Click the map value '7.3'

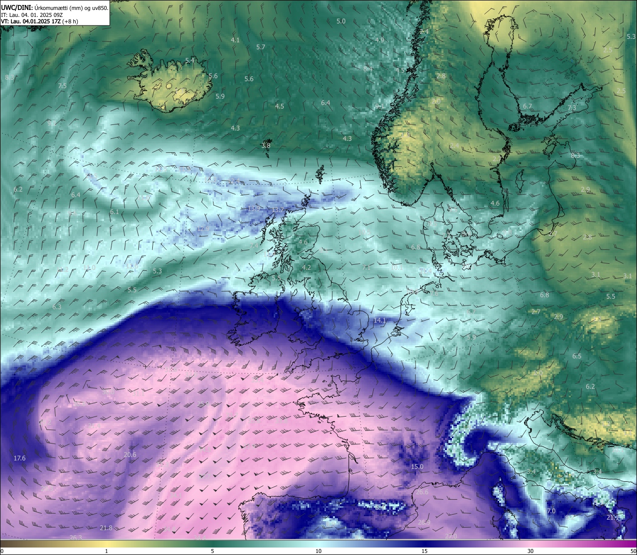pos(572,108)
